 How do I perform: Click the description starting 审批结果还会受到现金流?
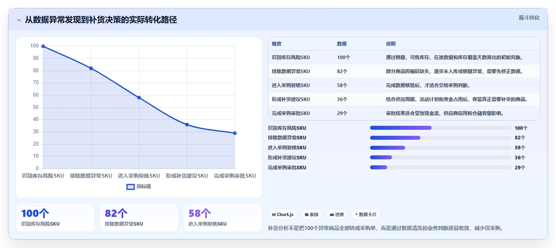(x=444, y=113)
